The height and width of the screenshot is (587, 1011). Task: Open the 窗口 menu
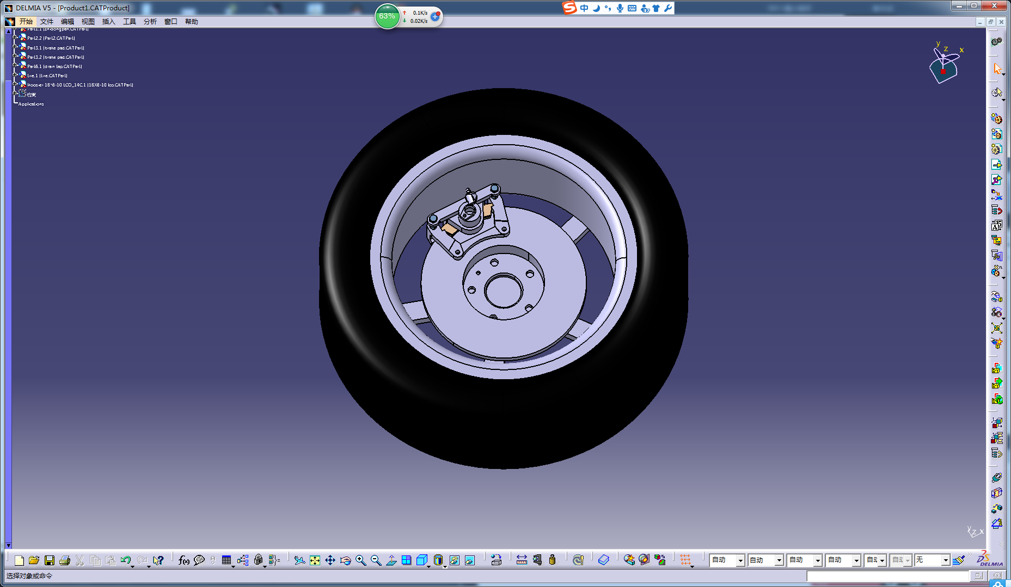(171, 22)
